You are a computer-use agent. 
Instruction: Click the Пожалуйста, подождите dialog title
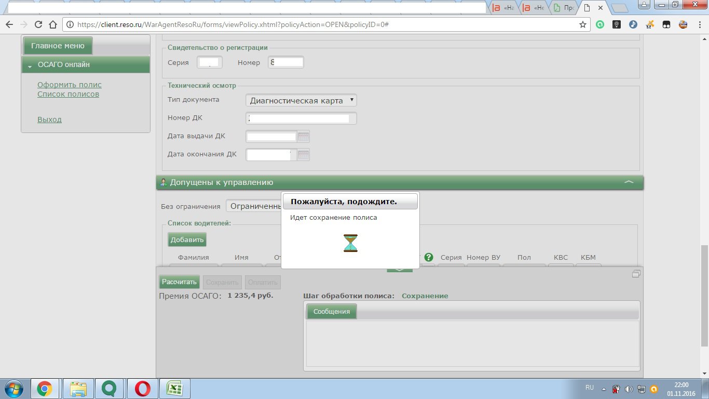344,202
